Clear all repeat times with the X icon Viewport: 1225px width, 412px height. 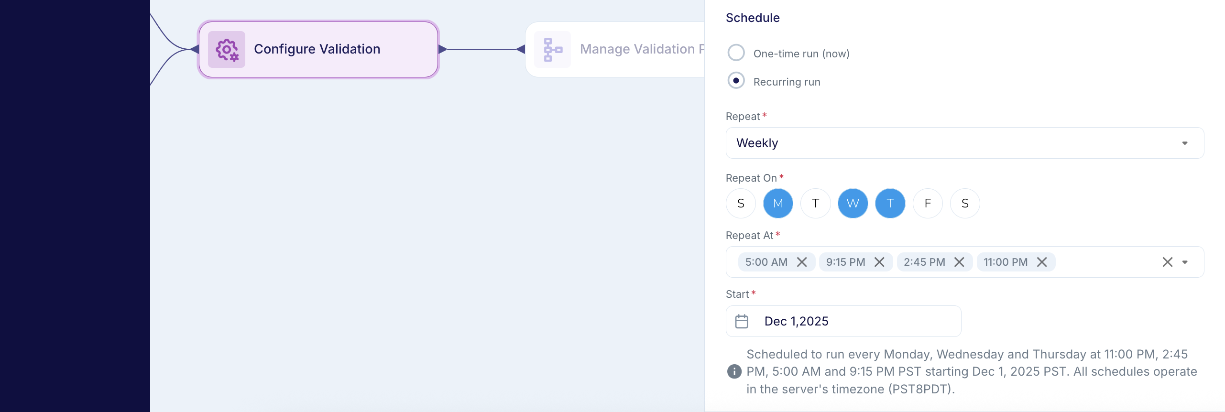coord(1167,262)
